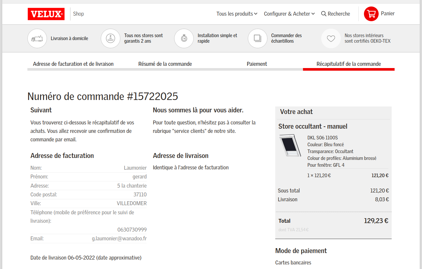The width and height of the screenshot is (422, 269).
Task: Click the order number heading
Action: 103,96
